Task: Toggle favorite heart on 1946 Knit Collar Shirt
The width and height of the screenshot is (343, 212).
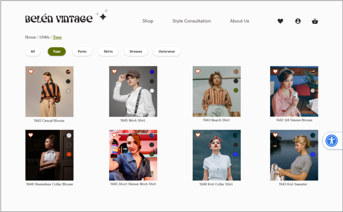Action: [198, 135]
